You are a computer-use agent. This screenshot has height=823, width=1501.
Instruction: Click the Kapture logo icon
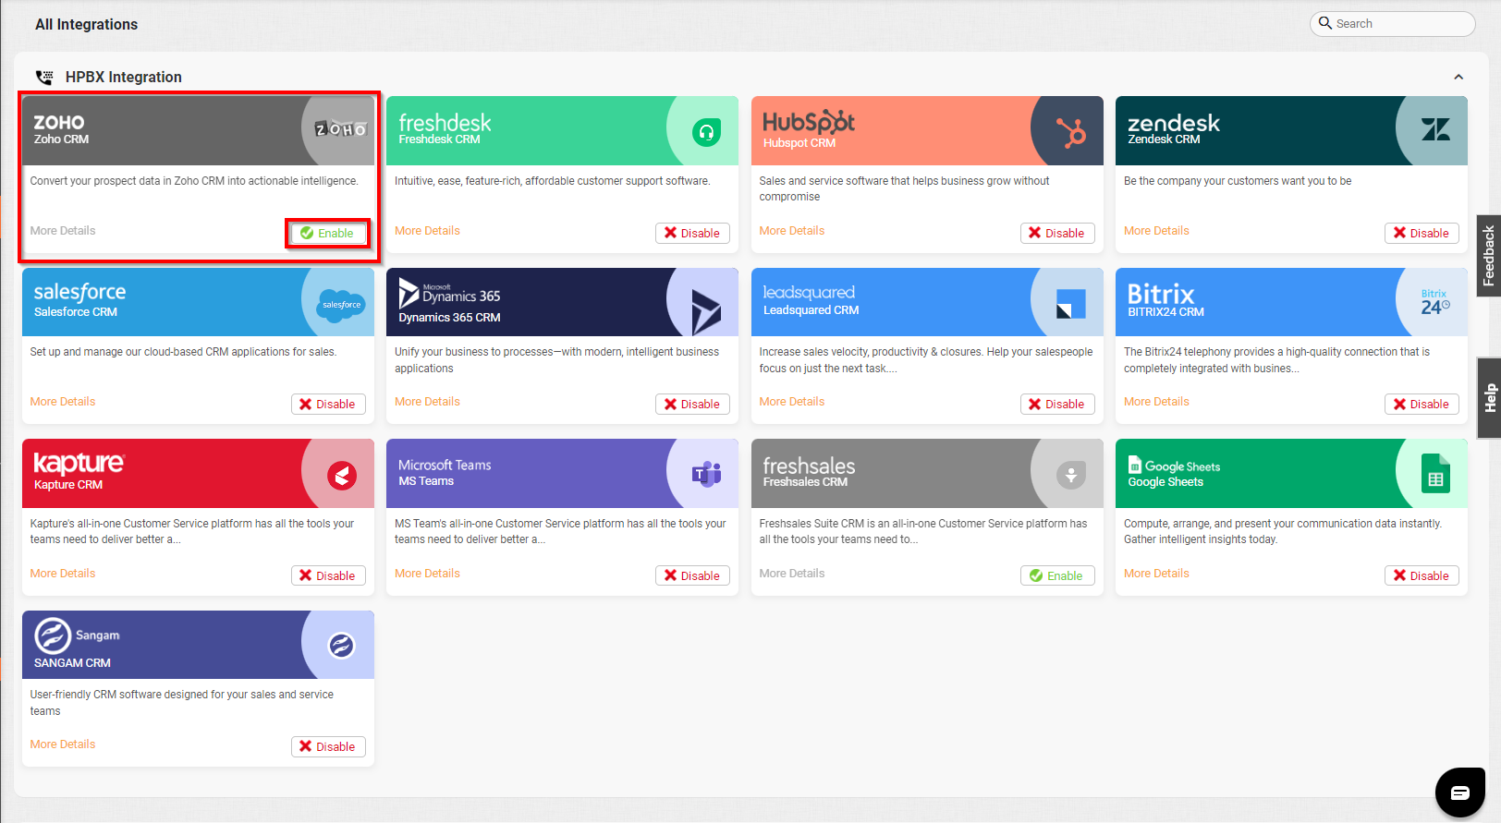pos(342,476)
